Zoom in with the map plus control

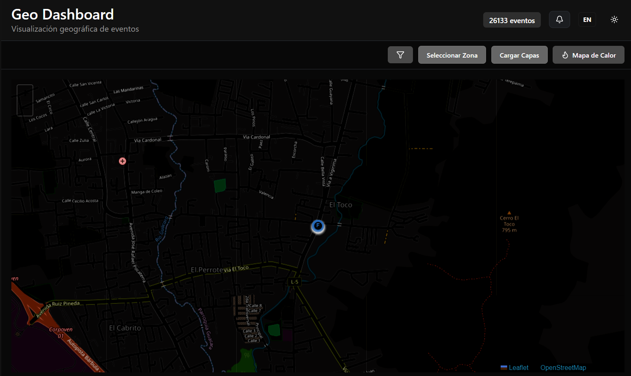click(x=25, y=93)
